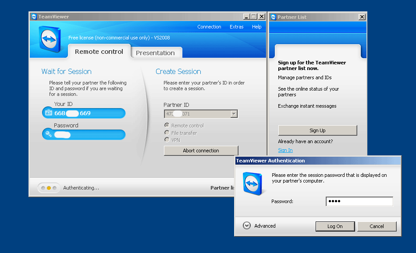The height and width of the screenshot is (253, 416).
Task: Click Cancel in Authentication dialog
Action: pos(377,226)
